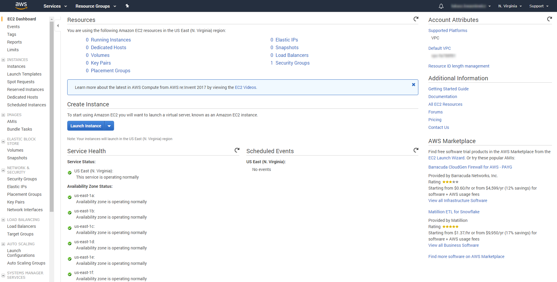The height and width of the screenshot is (282, 557).
Task: Collapse the IMAGES sidebar section
Action: coord(3,115)
